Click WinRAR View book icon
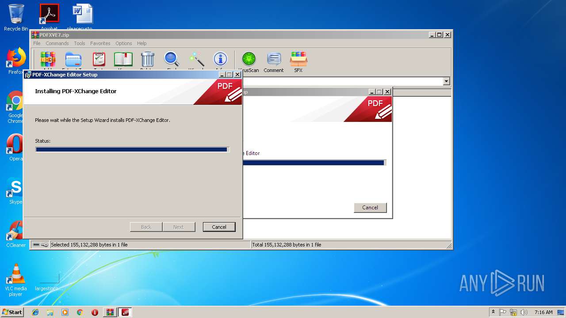The height and width of the screenshot is (318, 566). pyautogui.click(x=123, y=59)
